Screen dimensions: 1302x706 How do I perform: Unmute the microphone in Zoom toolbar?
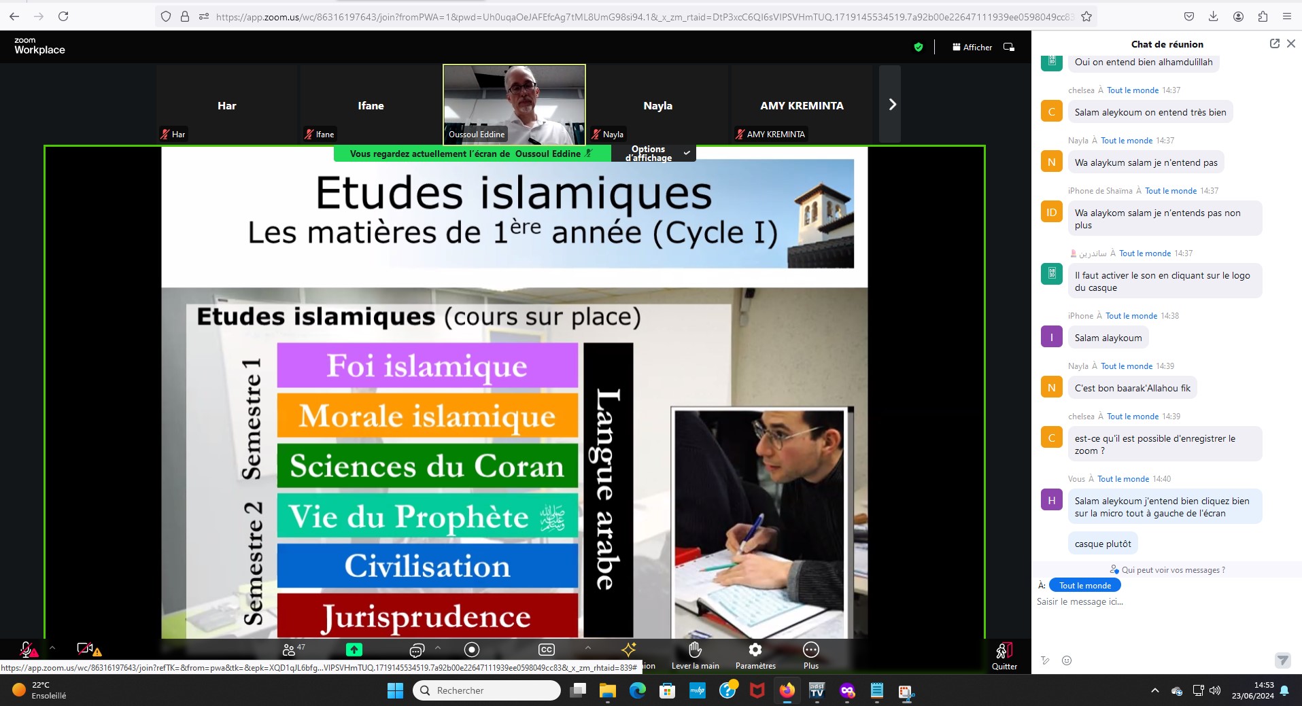coord(27,650)
